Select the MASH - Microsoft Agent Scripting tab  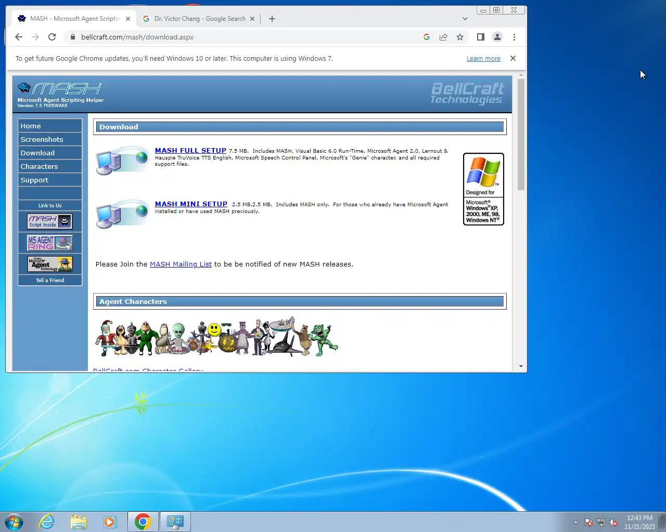click(74, 19)
